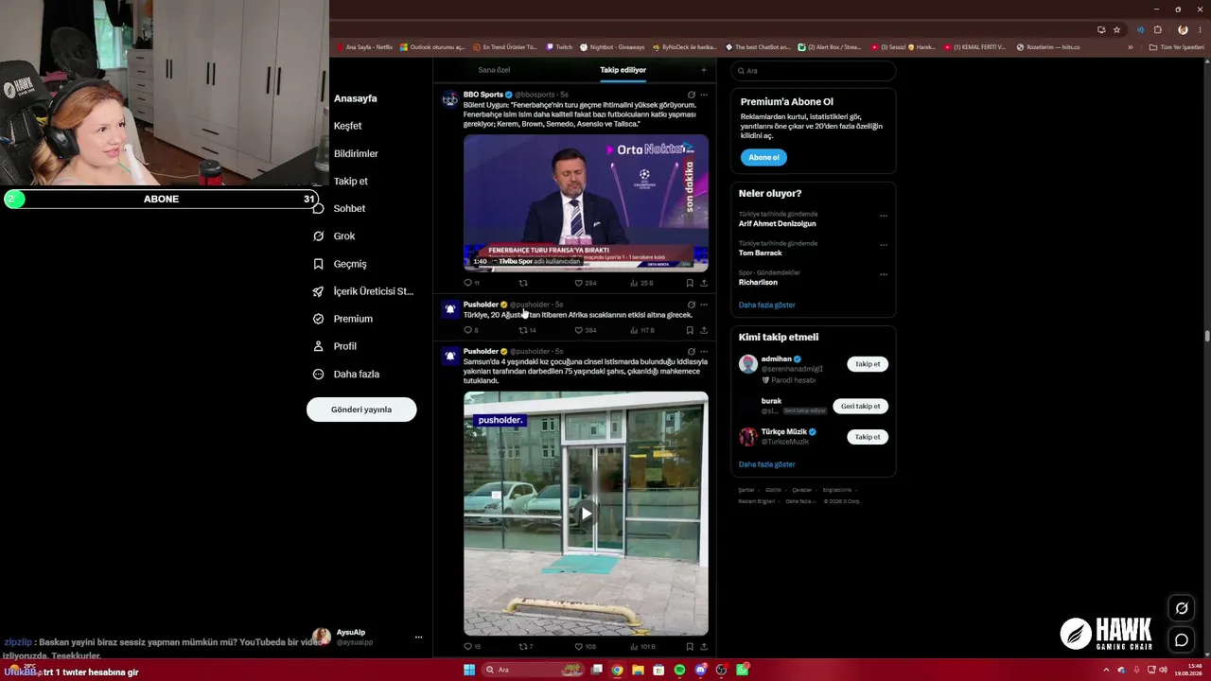Image resolution: width=1211 pixels, height=681 pixels.
Task: Open options for the Arif Ahmet Denizolgun trend
Action: click(884, 216)
